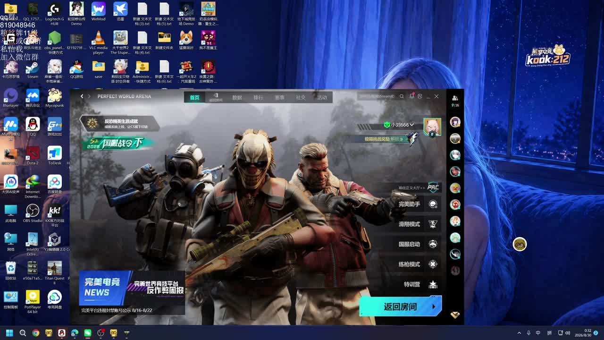Open the 首页 home tab
Screen dimensions: 604x340
194,97
